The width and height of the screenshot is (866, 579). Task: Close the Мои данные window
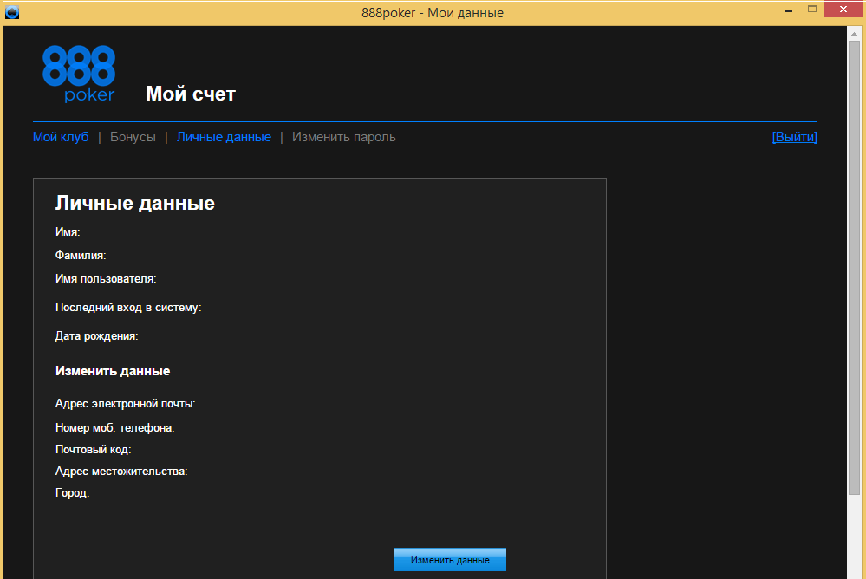pyautogui.click(x=845, y=10)
